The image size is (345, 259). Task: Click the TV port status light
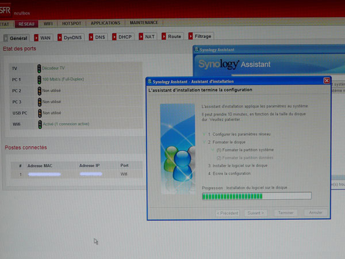click(x=39, y=68)
